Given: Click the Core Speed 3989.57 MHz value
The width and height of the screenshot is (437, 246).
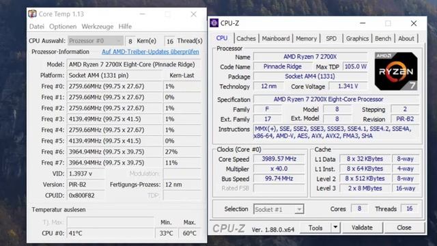Looking at the screenshot, I should [x=279, y=159].
